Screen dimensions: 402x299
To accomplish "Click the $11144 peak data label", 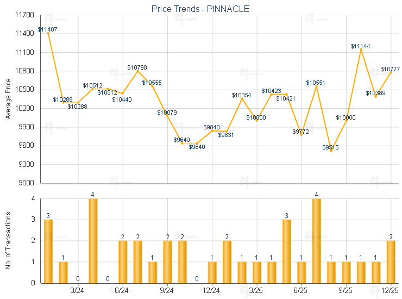I will (x=360, y=47).
